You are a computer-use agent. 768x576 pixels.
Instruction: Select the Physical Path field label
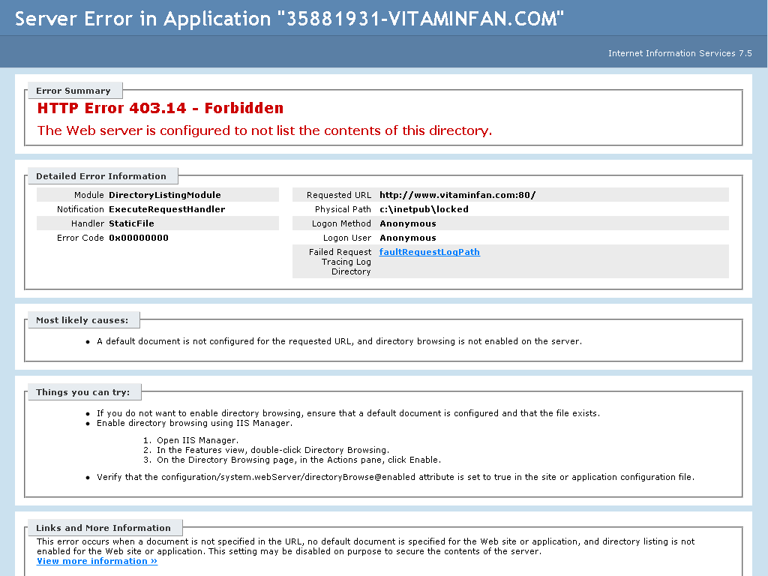tap(343, 209)
